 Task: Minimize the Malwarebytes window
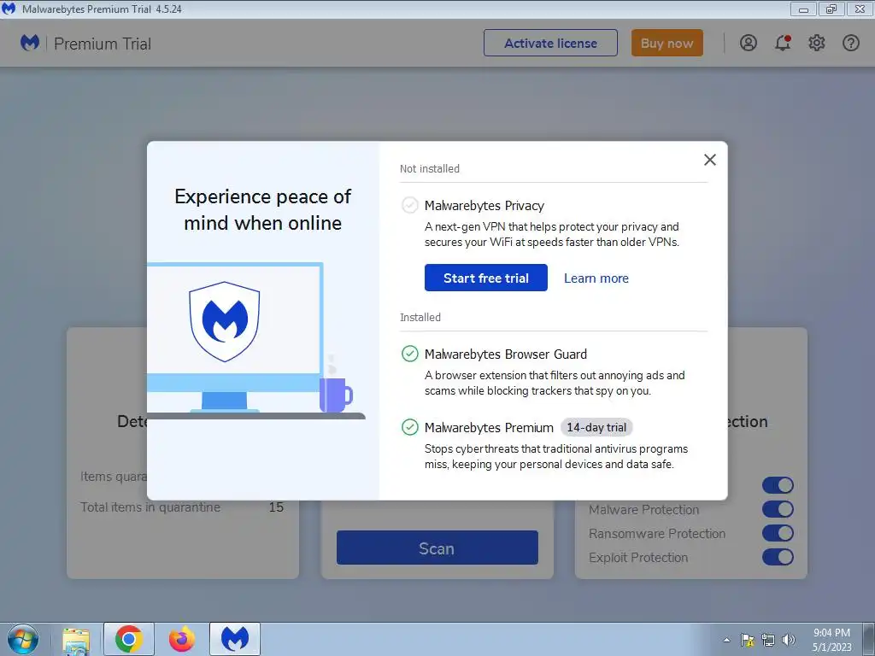click(x=803, y=9)
